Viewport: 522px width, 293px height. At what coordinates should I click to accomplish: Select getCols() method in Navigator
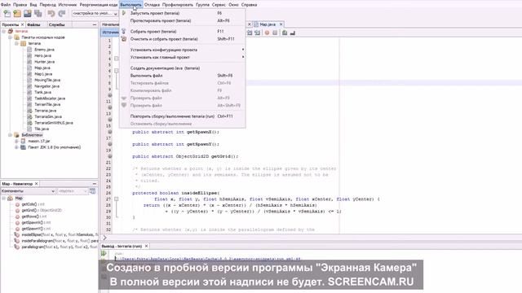coord(33,204)
